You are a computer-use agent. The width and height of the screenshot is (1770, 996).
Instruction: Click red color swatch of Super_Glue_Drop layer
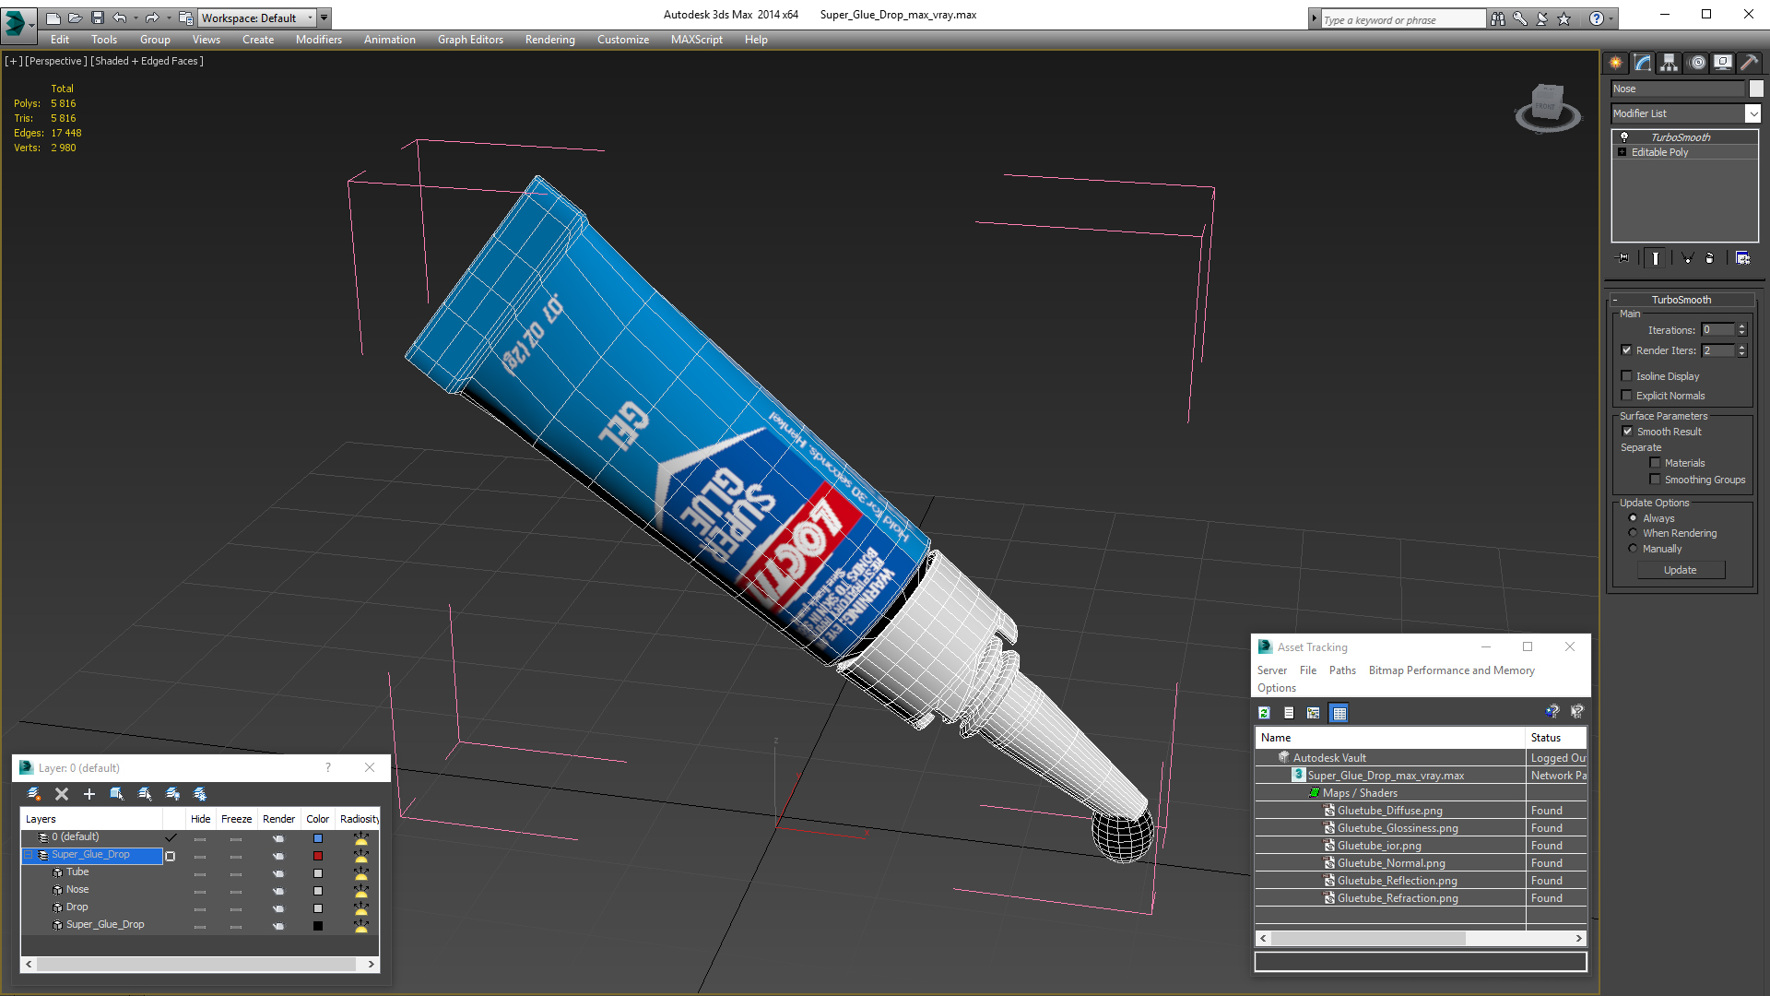tap(318, 856)
